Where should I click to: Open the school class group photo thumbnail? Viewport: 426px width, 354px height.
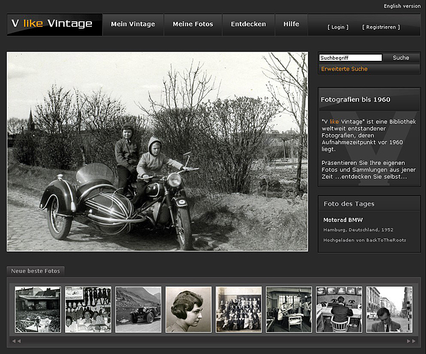pos(239,310)
